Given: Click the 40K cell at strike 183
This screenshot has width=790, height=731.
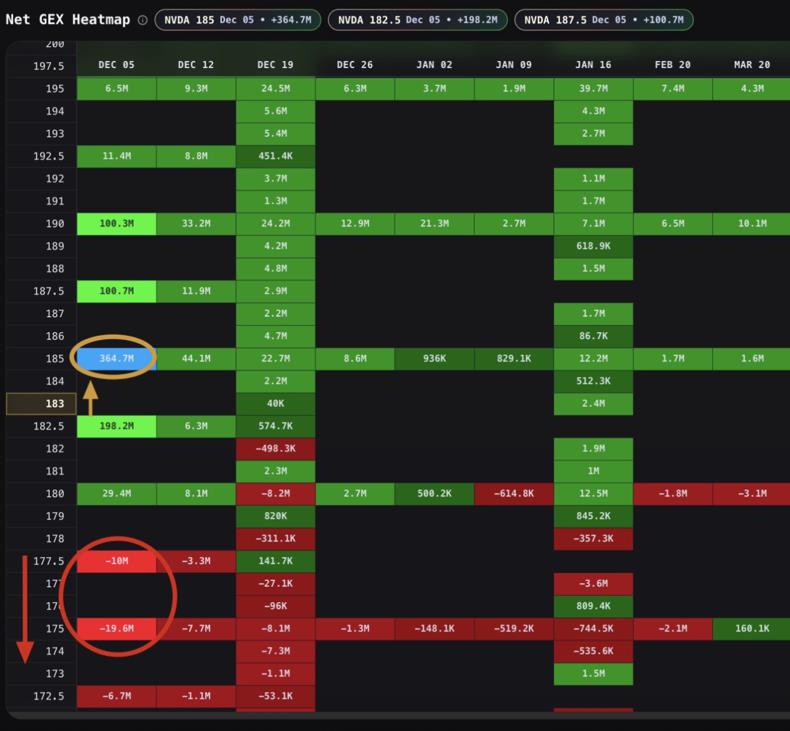Looking at the screenshot, I should [x=276, y=403].
